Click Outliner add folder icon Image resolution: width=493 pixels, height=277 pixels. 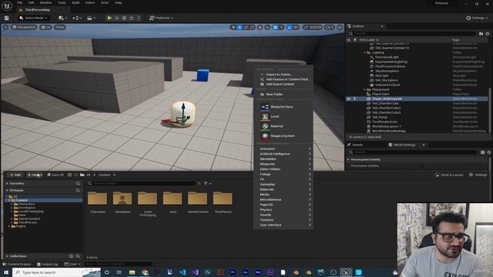481,34
